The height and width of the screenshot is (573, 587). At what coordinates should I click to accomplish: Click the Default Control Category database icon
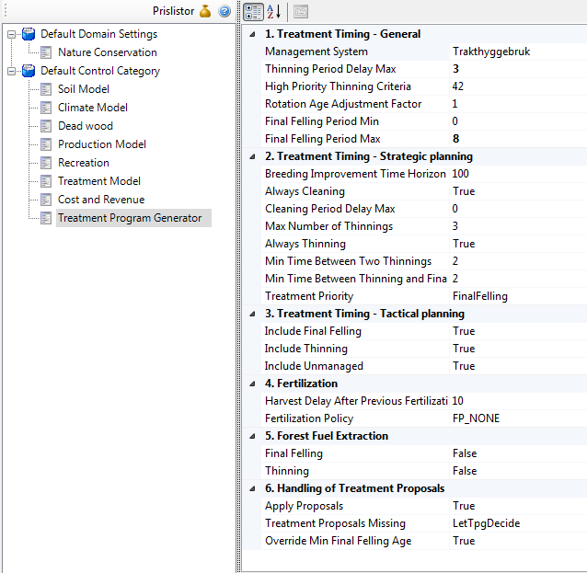pos(28,71)
